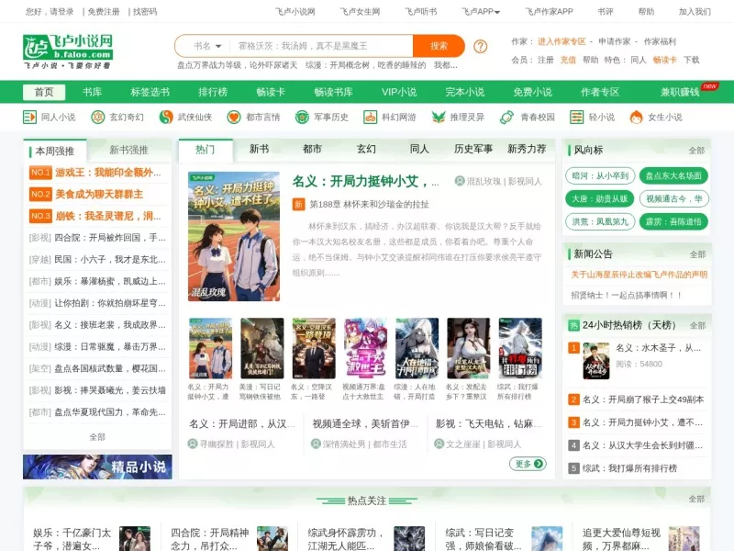Open the 同人小说 category icon
This screenshot has width=734, height=551.
click(29, 117)
